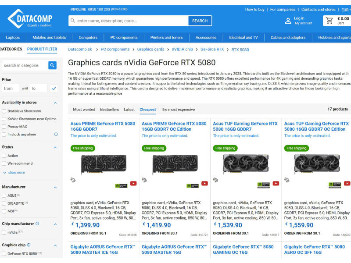This screenshot has height=263, width=351.
Task: Play video for Asus TUF Gaming OC Edition
Action: click(347, 183)
